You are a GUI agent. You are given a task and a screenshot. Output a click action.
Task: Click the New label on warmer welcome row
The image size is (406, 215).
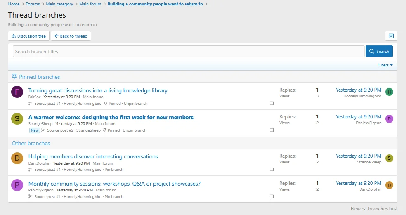coord(35,130)
